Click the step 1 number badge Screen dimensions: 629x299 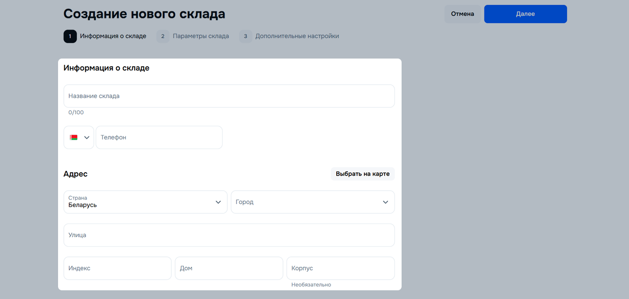click(x=70, y=36)
